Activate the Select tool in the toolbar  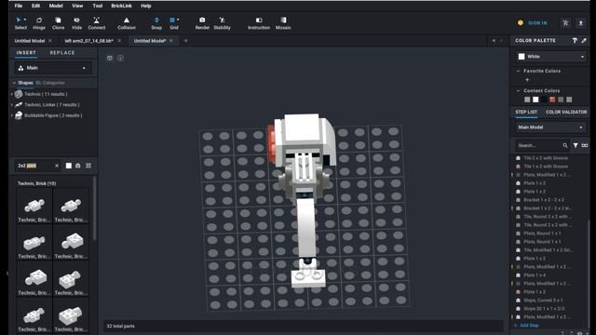pos(20,23)
